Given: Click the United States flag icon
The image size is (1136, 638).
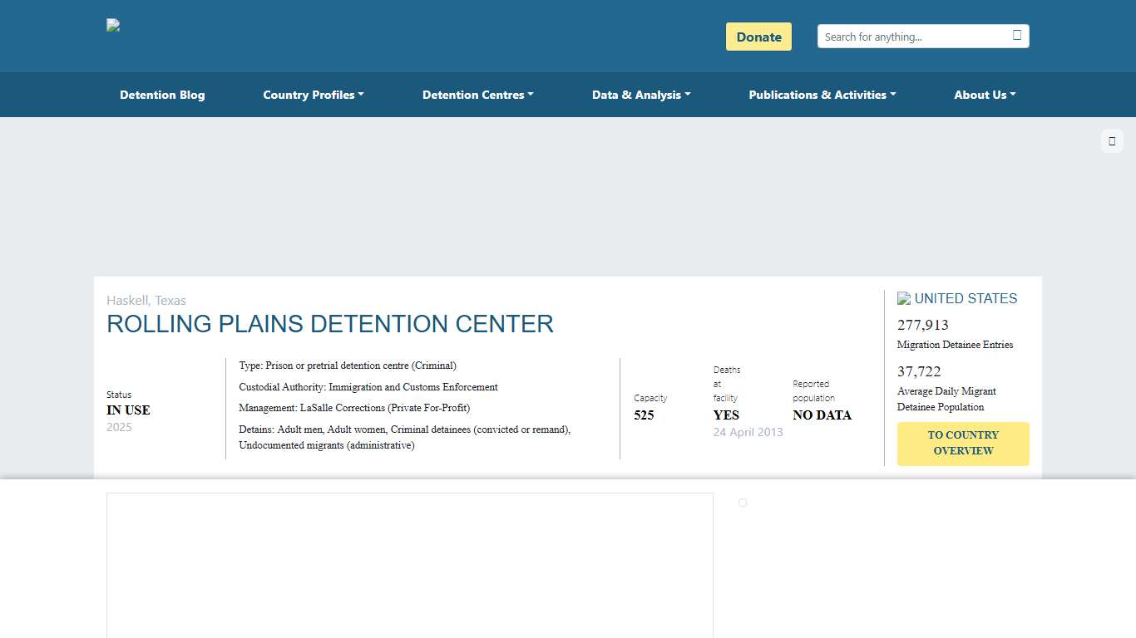Looking at the screenshot, I should 904,298.
